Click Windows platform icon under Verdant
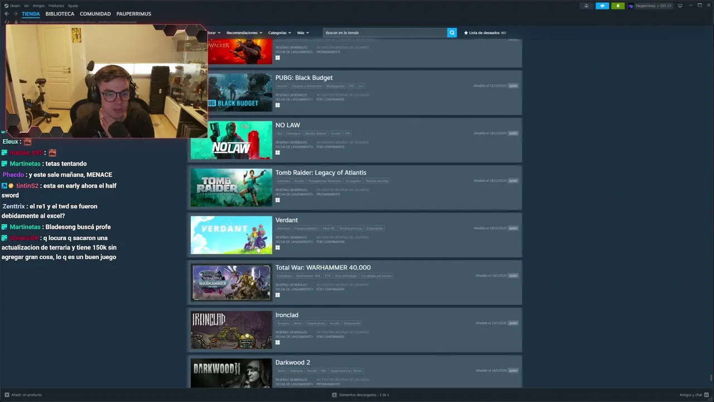The image size is (714, 402). [x=277, y=247]
